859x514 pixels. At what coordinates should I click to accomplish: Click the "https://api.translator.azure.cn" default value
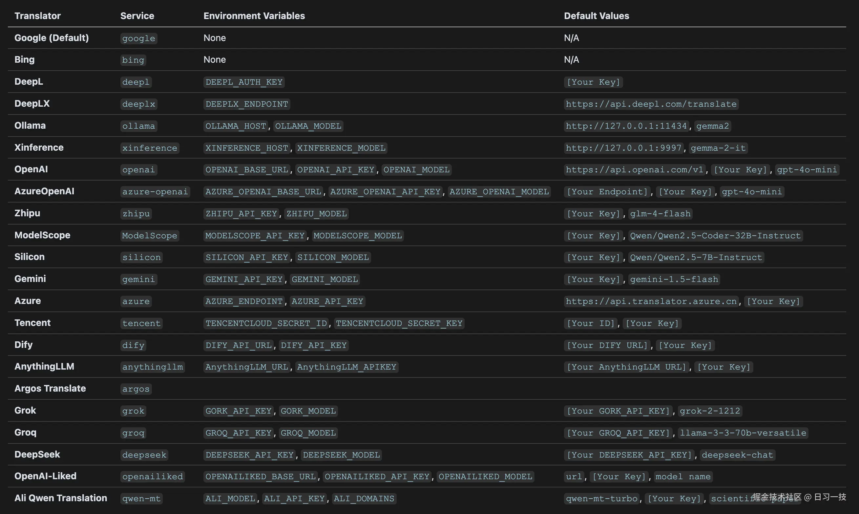(651, 302)
